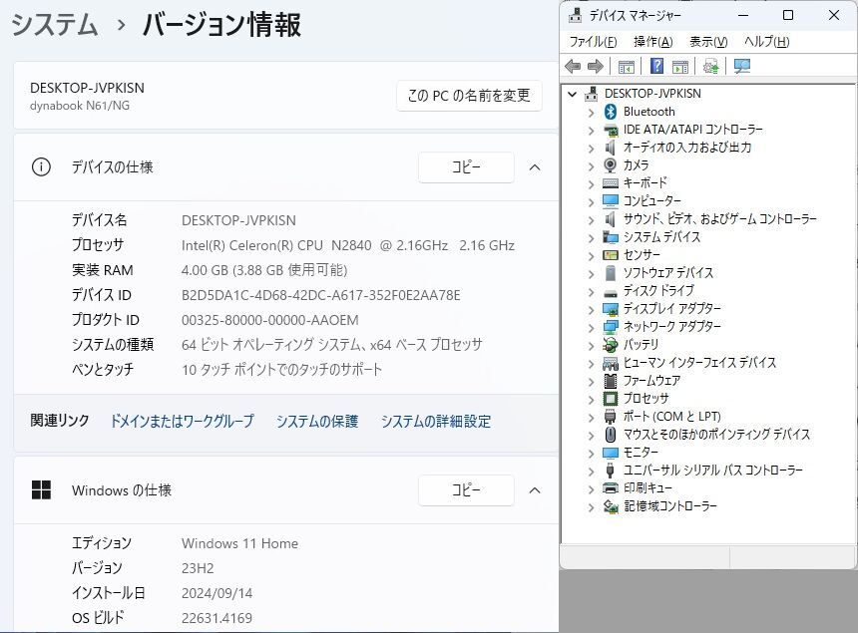Expand the コンピューター node arrow
The width and height of the screenshot is (858, 633).
click(591, 202)
